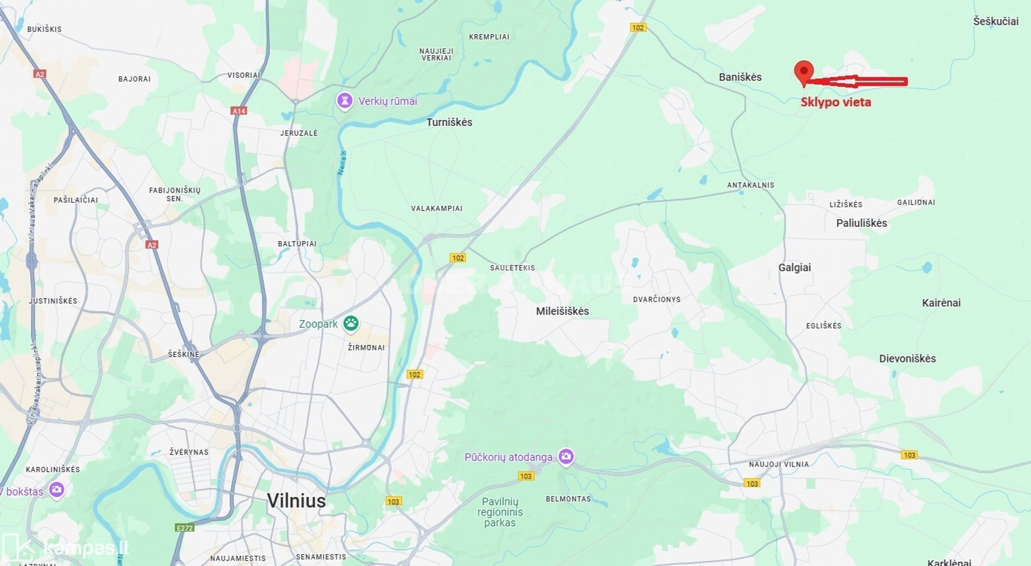The width and height of the screenshot is (1031, 566).
Task: Click the 102 route badge near Saulėtekis
Action: [457, 258]
